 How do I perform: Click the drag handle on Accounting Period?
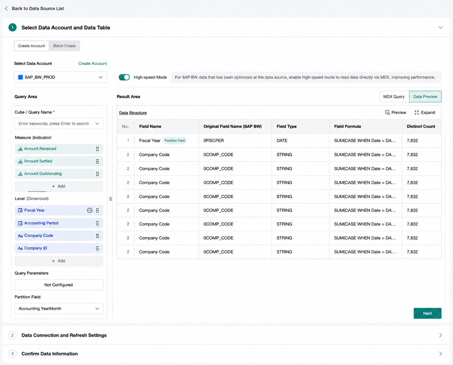[x=97, y=223]
